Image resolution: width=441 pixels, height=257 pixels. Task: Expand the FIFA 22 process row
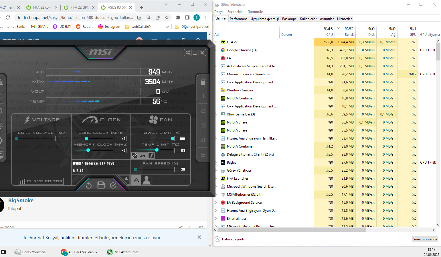(216, 42)
